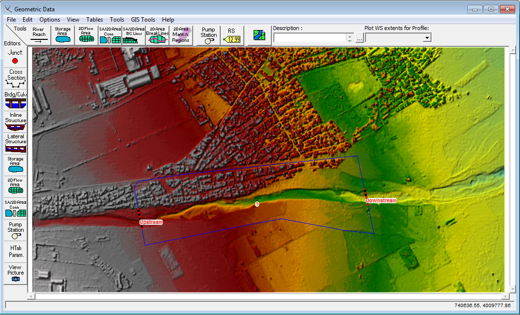
Task: Minimize the Geometric Data window
Action: click(x=476, y=9)
